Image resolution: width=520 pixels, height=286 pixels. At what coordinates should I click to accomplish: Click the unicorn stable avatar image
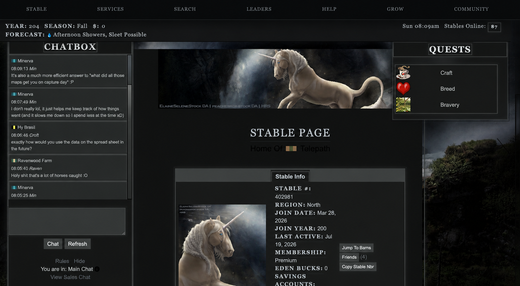(222, 245)
